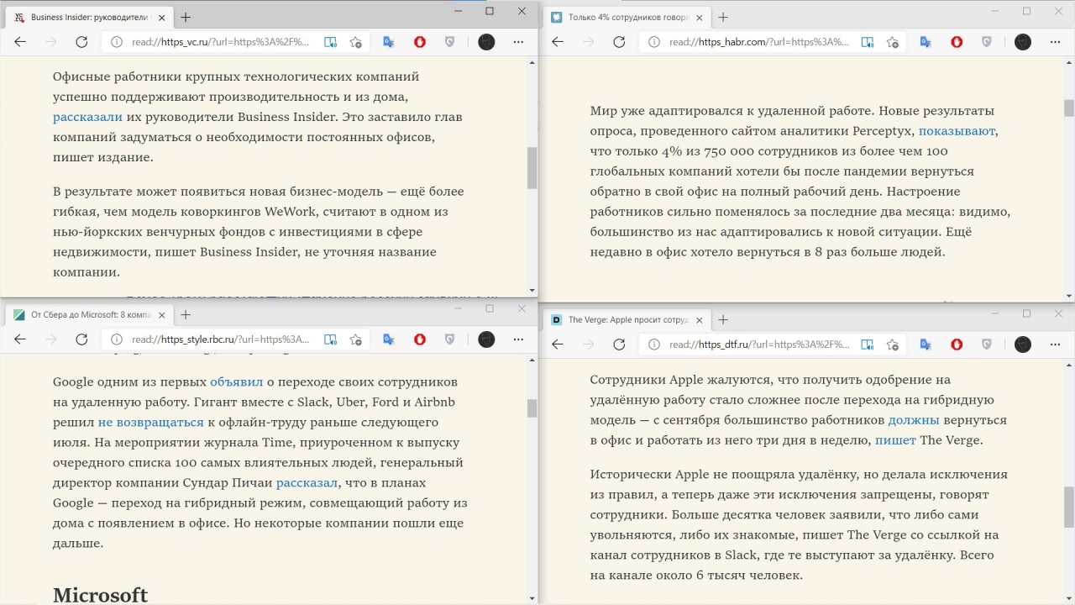Open shield extension in the habr.com window
Screen dimensions: 1075x605
coord(987,42)
